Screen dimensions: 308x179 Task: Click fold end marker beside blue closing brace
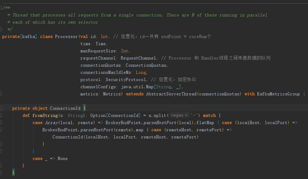click(1, 151)
